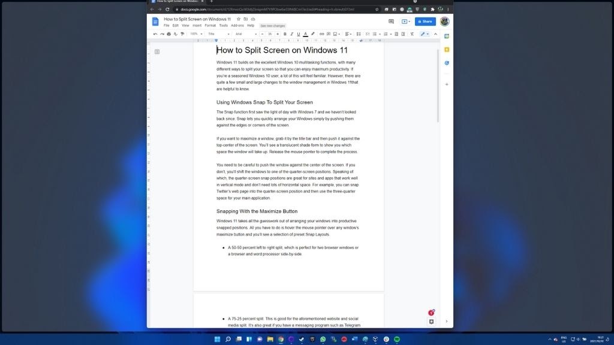
Task: Clear formatting from the selected text
Action: (412, 34)
